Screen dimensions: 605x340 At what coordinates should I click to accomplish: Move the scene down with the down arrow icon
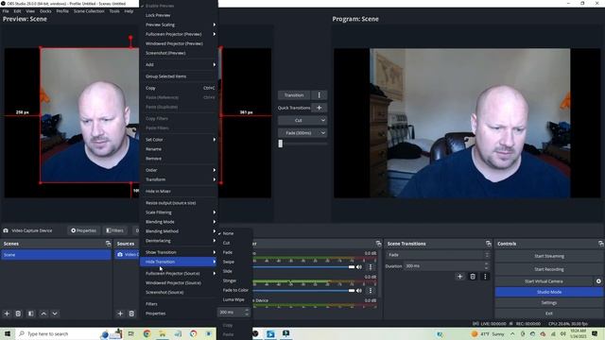pyautogui.click(x=55, y=314)
